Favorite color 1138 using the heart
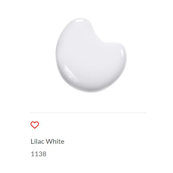The height and width of the screenshot is (173, 173). [x=35, y=125]
